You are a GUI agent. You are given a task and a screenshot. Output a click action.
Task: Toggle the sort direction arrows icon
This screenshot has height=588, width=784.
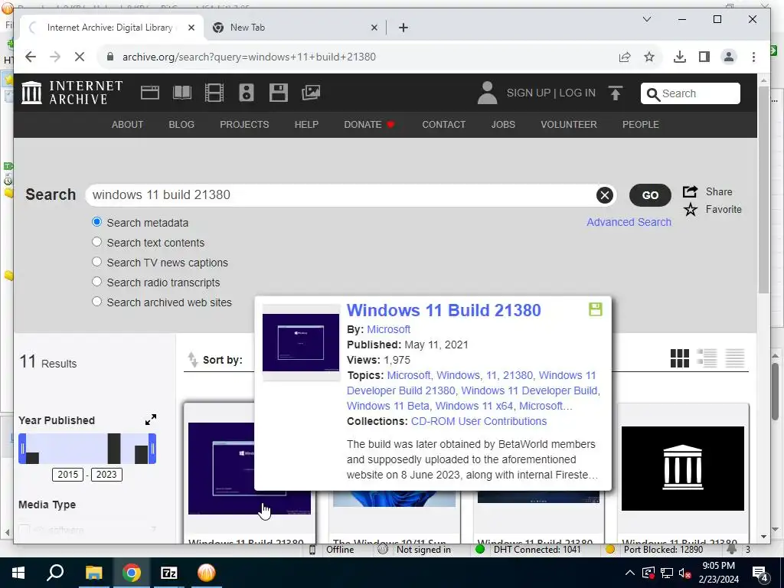(x=192, y=360)
